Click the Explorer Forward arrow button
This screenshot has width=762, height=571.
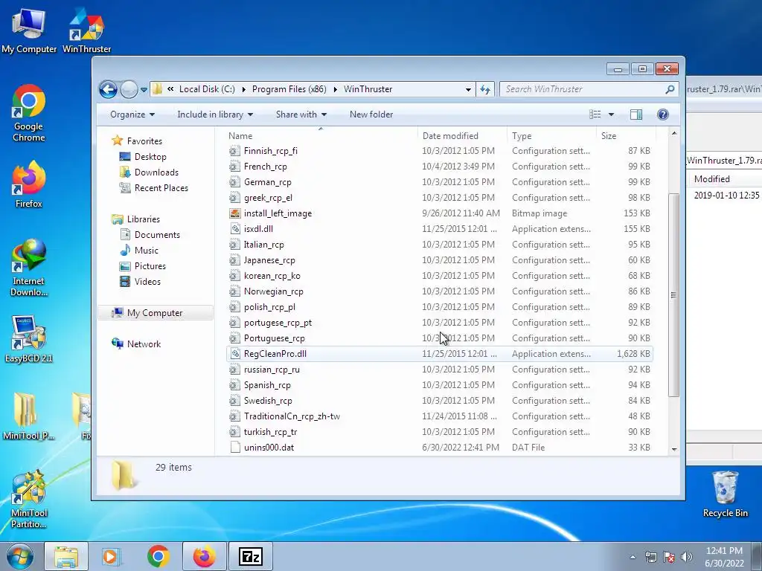coord(129,89)
